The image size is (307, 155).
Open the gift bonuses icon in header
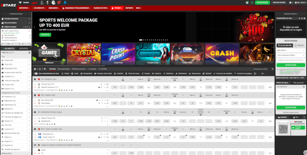[x=247, y=3]
